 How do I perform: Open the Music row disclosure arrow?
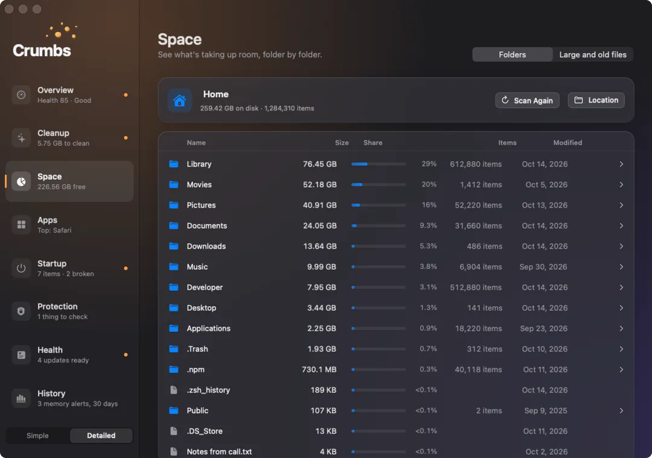pos(621,267)
